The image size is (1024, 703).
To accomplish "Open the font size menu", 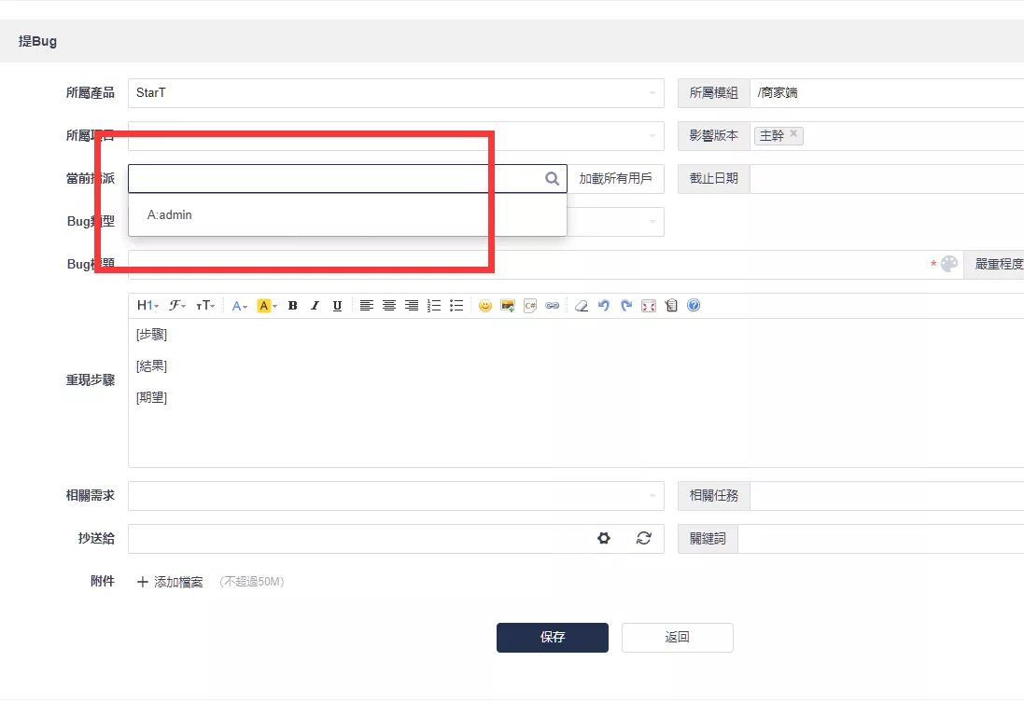I will coord(205,305).
